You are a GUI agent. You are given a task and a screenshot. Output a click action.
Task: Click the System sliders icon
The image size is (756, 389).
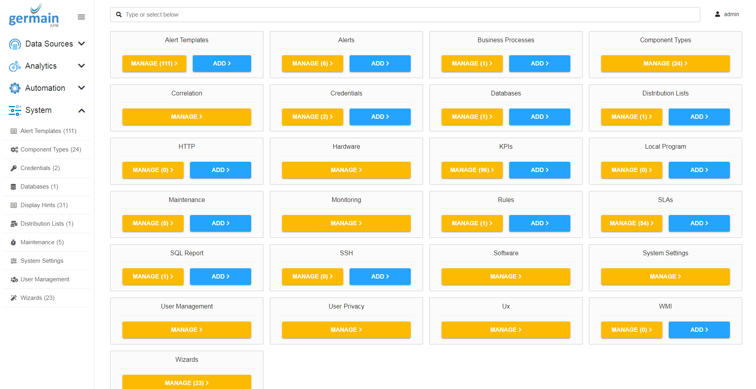point(15,110)
